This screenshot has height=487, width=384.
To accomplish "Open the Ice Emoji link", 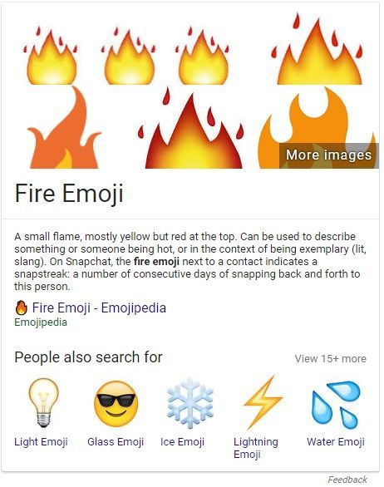I will click(182, 441).
